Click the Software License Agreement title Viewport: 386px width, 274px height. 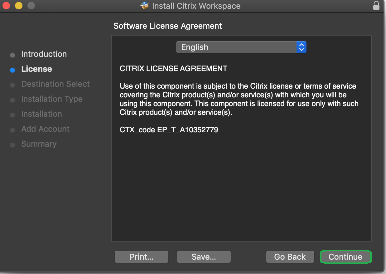[168, 26]
